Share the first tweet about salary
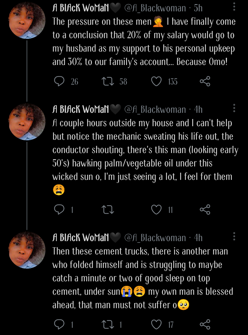Image resolution: width=248 pixels, height=335 pixels. [x=205, y=81]
